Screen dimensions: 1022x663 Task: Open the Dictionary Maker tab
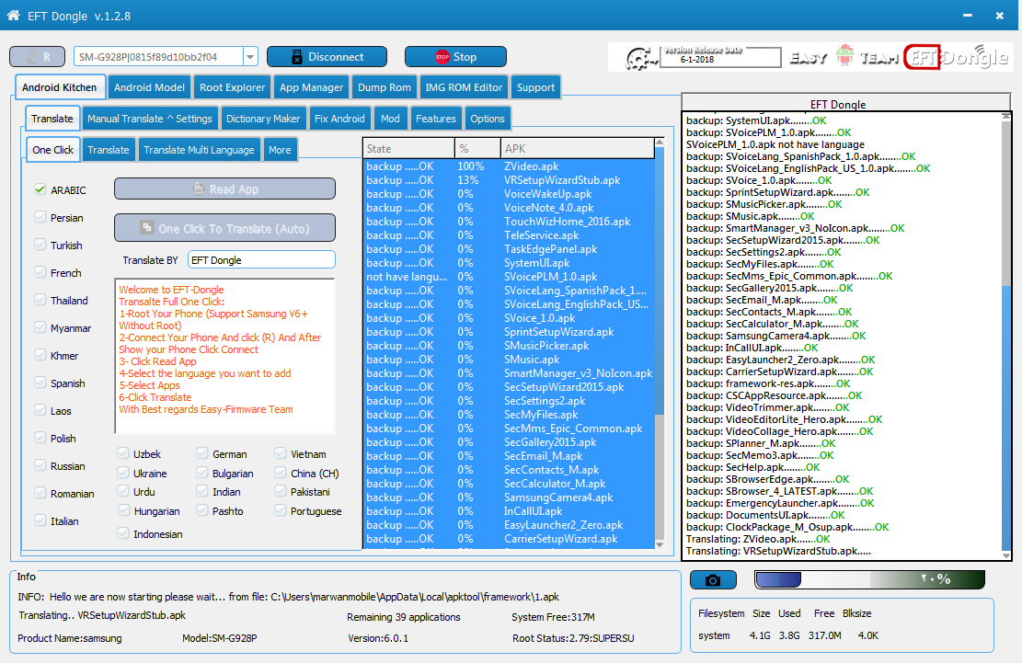click(x=263, y=119)
